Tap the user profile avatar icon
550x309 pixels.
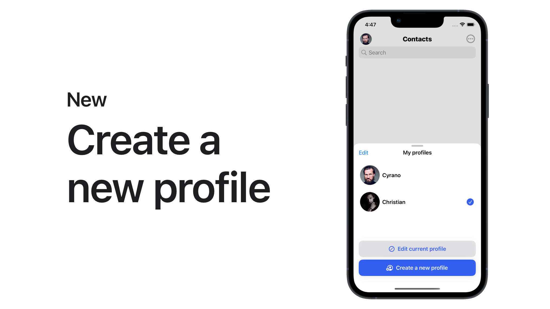point(366,38)
